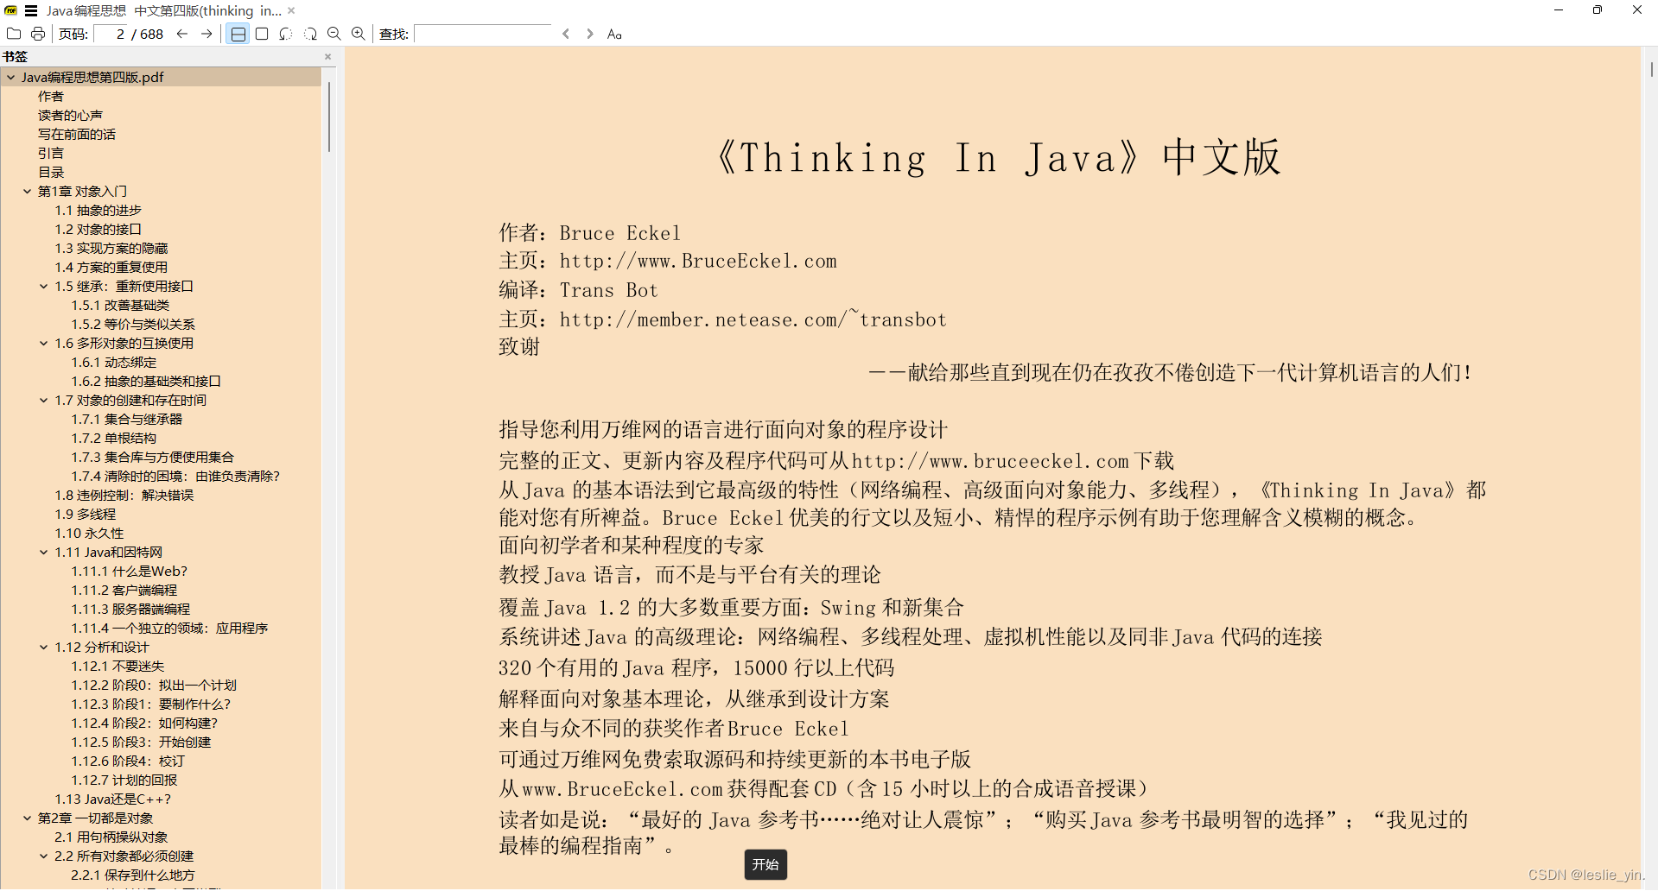
Task: Click bookmarks panel vertical scrollbar
Action: pyautogui.click(x=329, y=117)
